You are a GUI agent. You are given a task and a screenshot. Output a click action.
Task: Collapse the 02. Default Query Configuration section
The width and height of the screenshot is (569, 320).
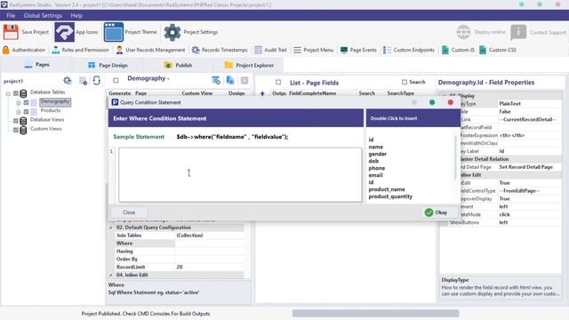[110, 228]
